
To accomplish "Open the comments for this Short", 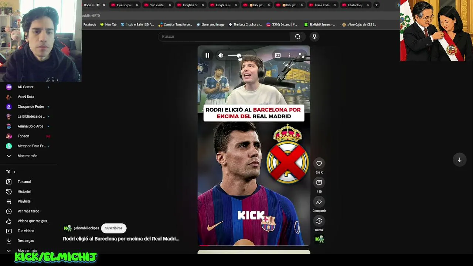I will 319,183.
